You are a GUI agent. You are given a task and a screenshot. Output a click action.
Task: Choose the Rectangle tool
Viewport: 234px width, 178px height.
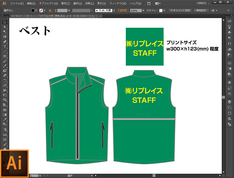point(5,56)
